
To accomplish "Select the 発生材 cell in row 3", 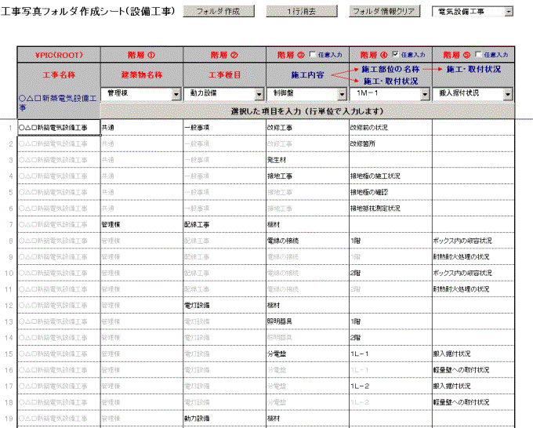I will pyautogui.click(x=307, y=160).
